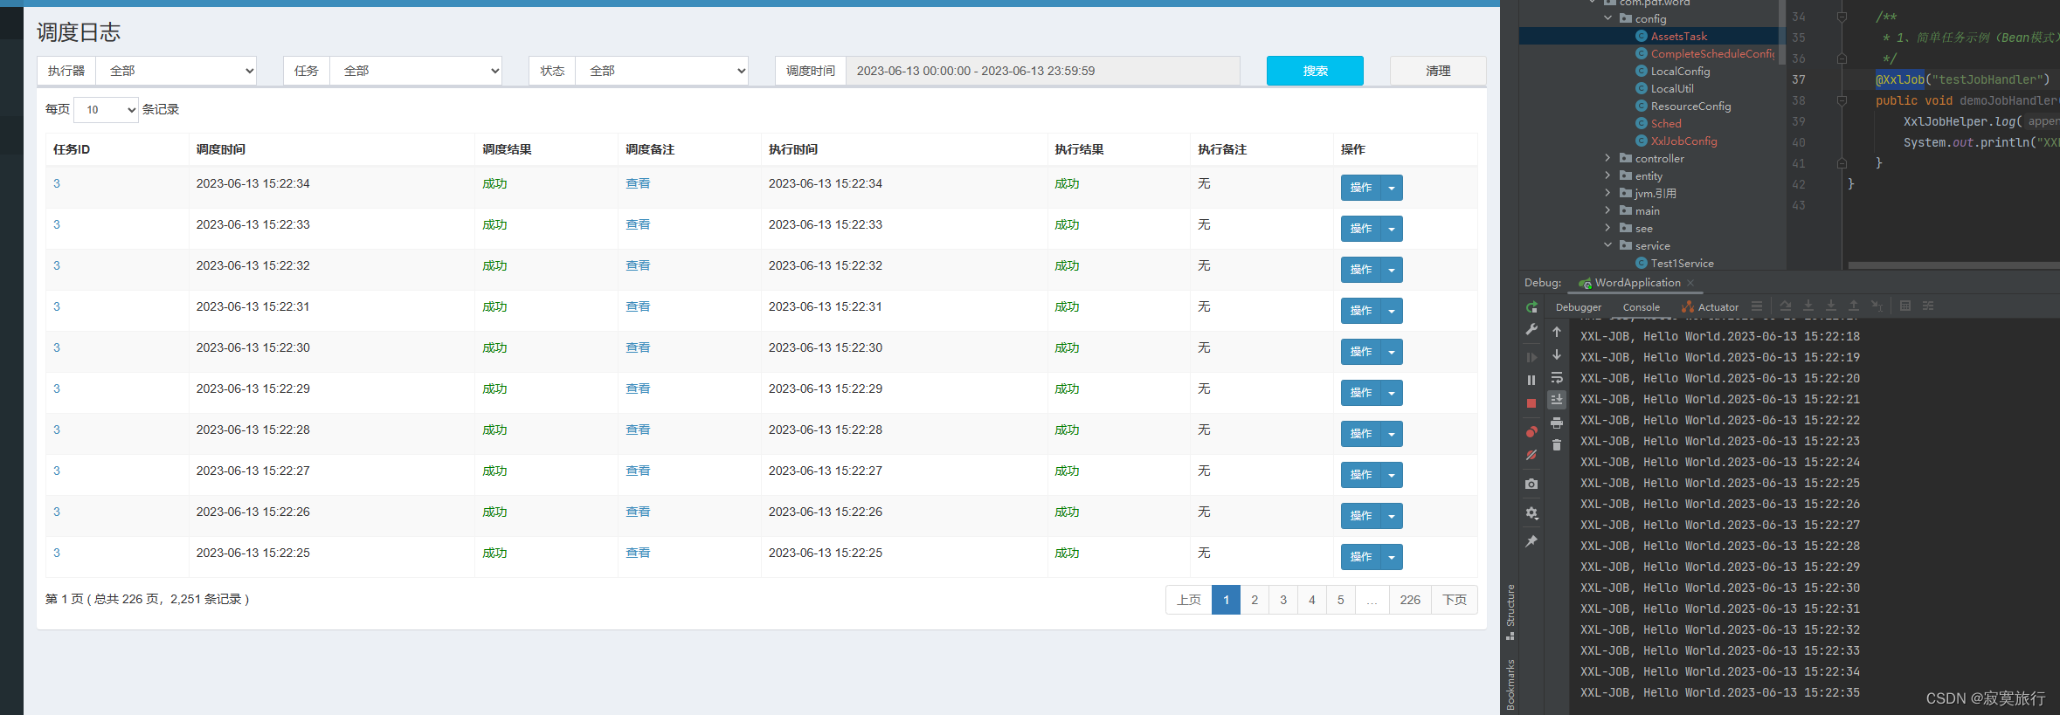Viewport: 2060px width, 715px height.
Task: Click the 调度时间 date range field
Action: pyautogui.click(x=1043, y=71)
